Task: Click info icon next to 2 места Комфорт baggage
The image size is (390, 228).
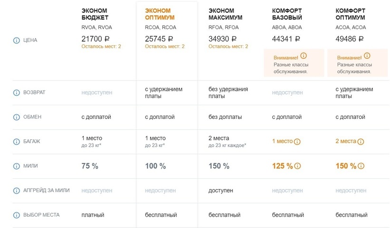Action: click(x=361, y=141)
